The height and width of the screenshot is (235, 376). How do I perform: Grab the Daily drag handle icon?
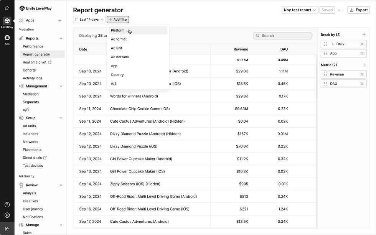(x=325, y=44)
